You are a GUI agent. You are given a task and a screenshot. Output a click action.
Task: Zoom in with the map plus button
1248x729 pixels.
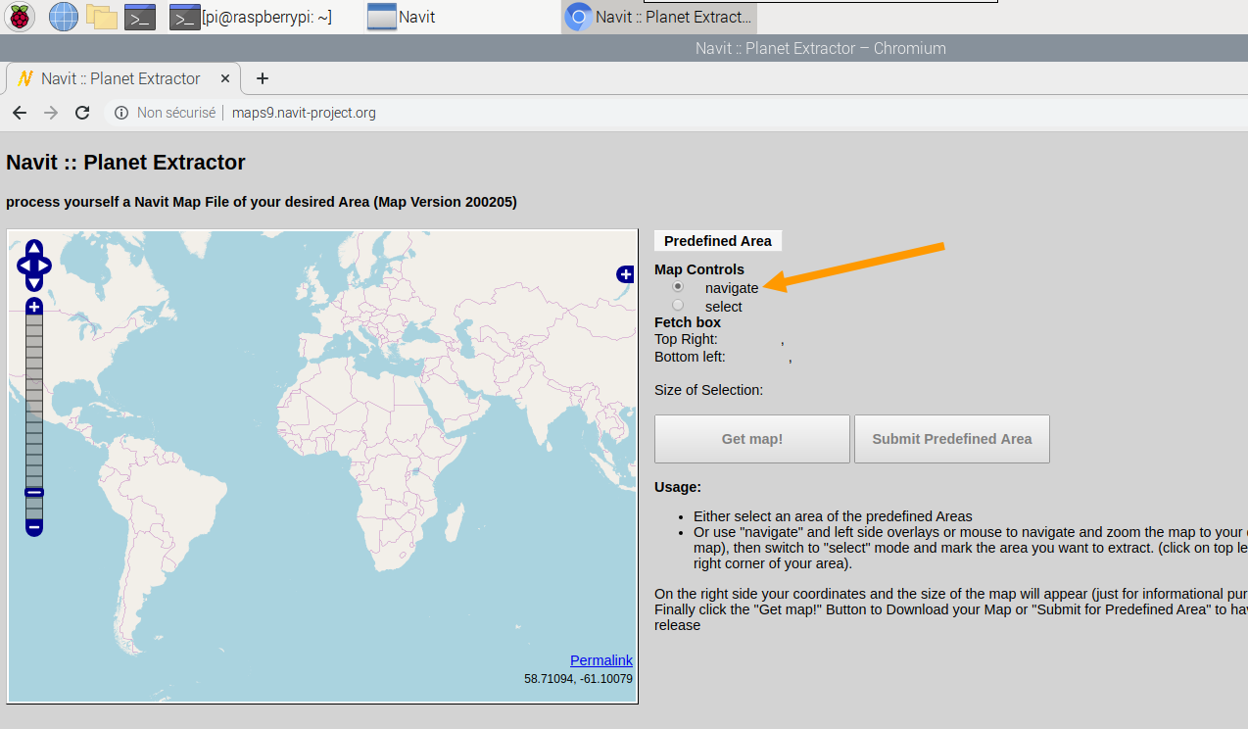pos(34,307)
